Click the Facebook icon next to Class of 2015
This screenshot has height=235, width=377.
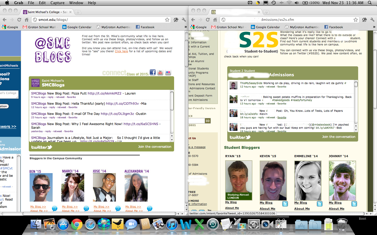153,72
